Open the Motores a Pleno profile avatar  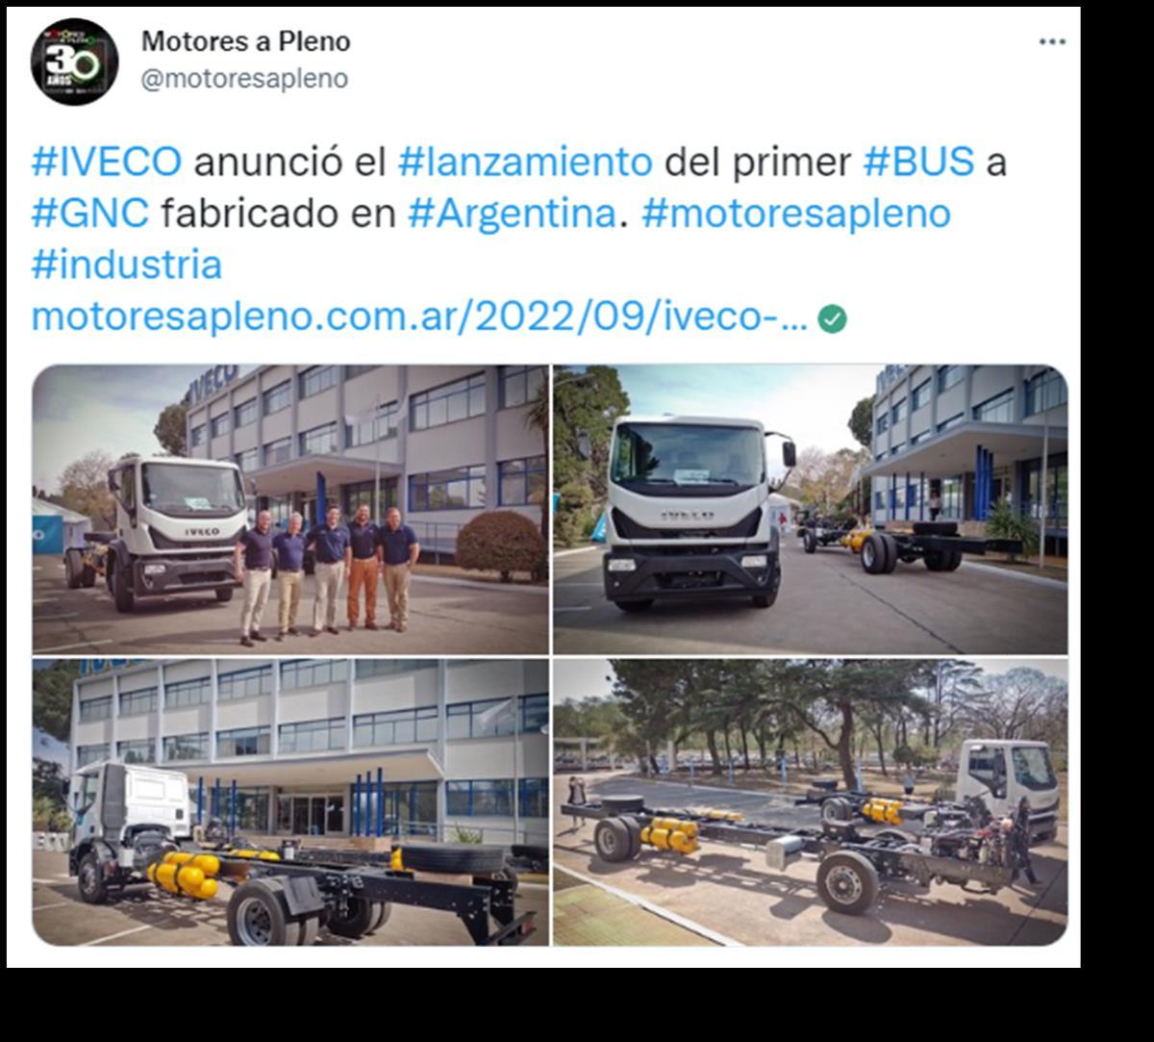pyautogui.click(x=75, y=61)
